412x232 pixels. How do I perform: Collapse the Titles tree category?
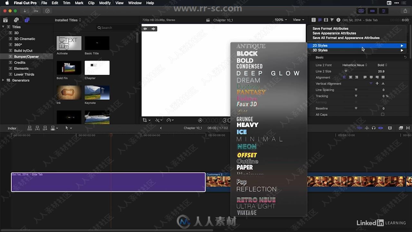click(x=4, y=27)
